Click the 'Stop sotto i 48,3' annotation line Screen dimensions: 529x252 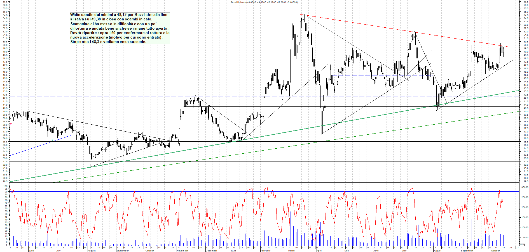point(108,42)
